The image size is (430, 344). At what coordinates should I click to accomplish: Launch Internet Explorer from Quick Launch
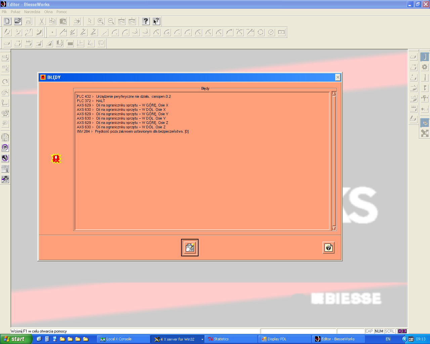click(x=39, y=339)
